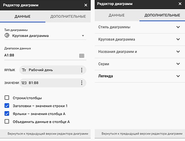The height and width of the screenshot is (141, 185).
Task: Open the Тип диаграммы dropdown
Action: coord(45,36)
